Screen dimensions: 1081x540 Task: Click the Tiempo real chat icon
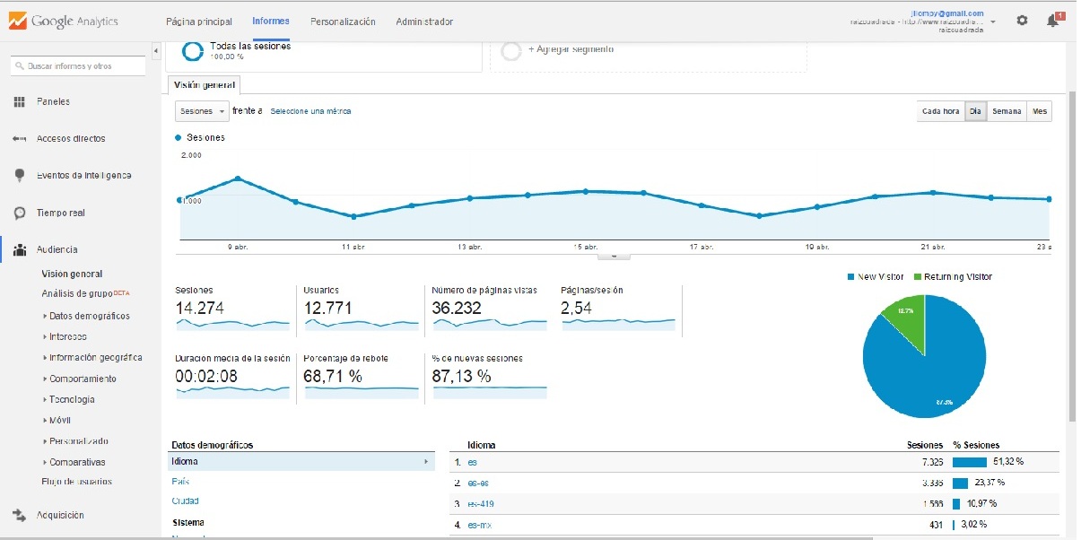click(19, 213)
